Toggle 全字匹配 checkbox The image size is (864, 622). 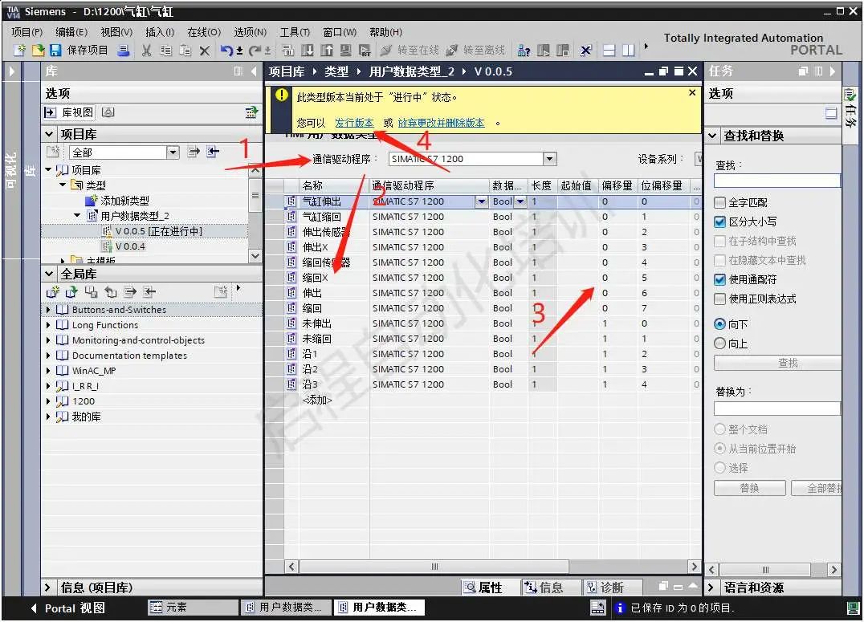(x=719, y=203)
